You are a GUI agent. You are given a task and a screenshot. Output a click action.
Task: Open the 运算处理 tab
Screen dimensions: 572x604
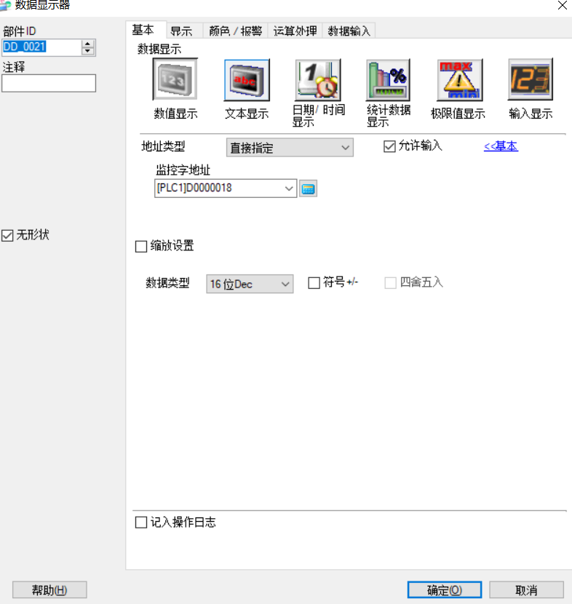pyautogui.click(x=295, y=31)
